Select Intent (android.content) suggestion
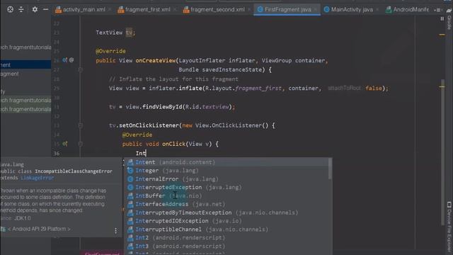The image size is (453, 255). [226, 162]
